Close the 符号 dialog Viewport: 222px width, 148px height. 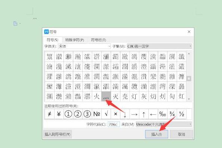pyautogui.click(x=189, y=32)
